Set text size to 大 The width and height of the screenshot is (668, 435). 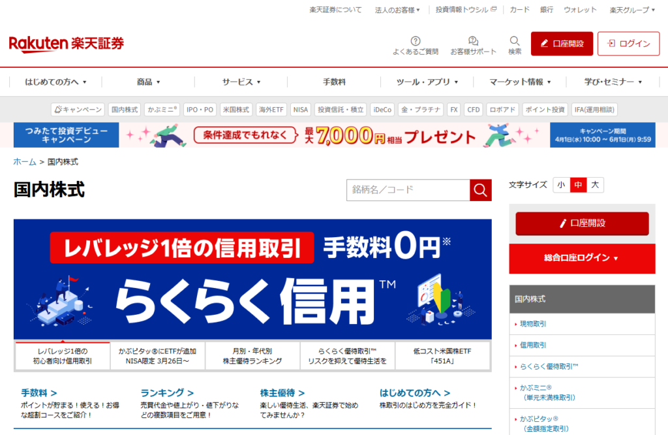pos(595,185)
